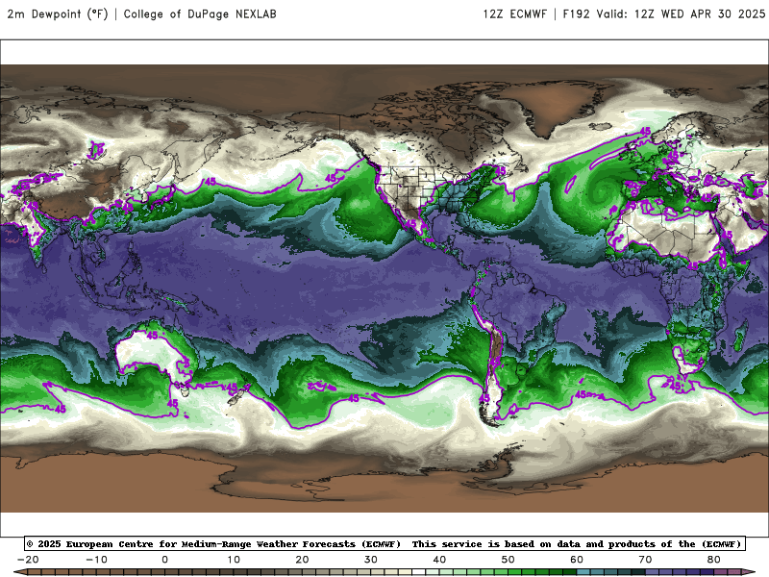Click the 20 color scale label
The image size is (769, 577).
tap(302, 560)
